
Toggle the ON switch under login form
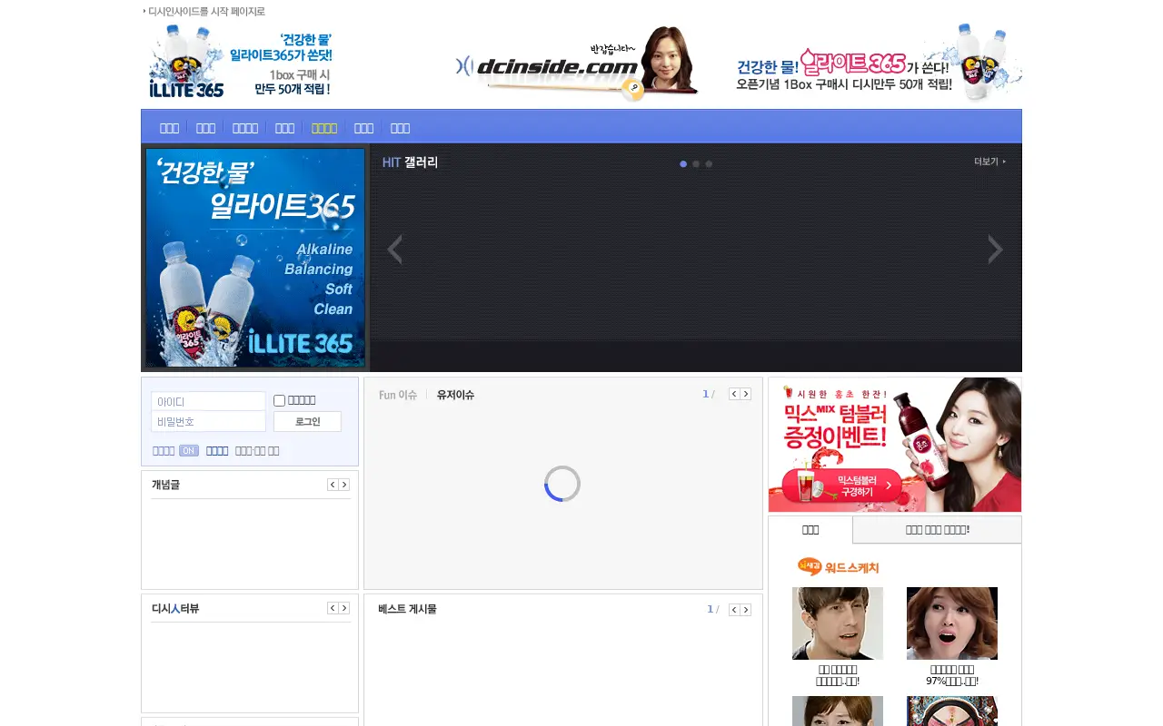point(189,451)
